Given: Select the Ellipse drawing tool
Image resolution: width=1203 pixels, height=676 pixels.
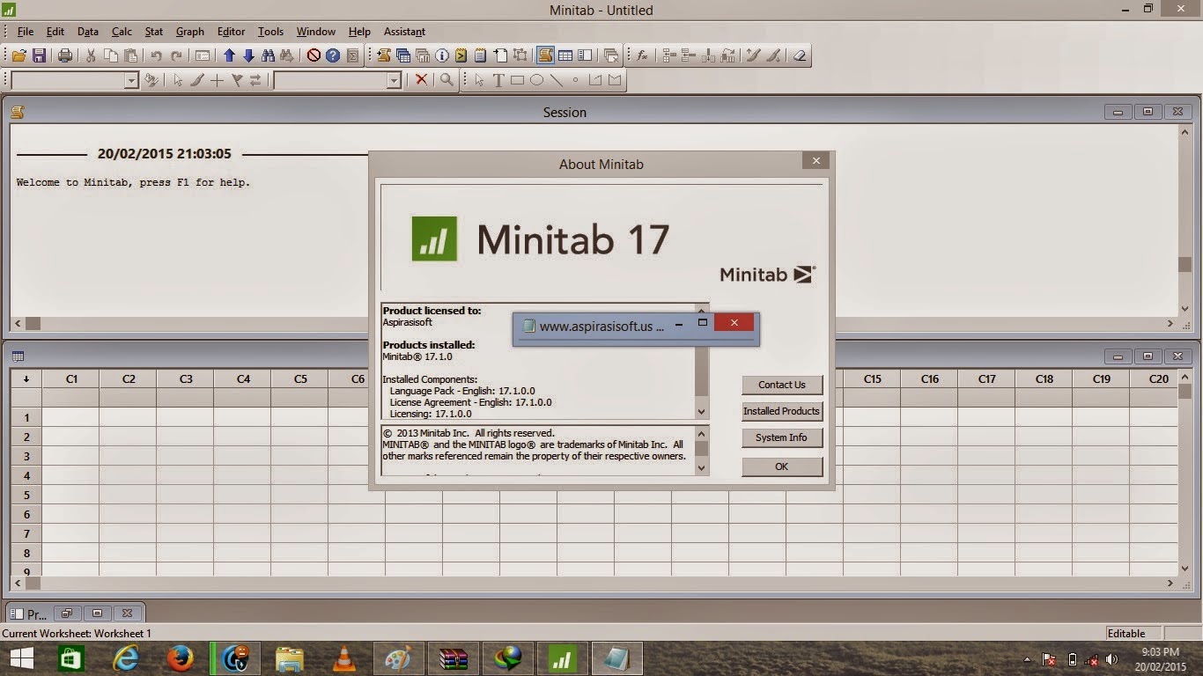Looking at the screenshot, I should [x=537, y=80].
